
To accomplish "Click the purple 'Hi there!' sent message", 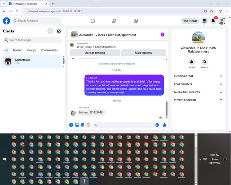I will [x=124, y=85].
